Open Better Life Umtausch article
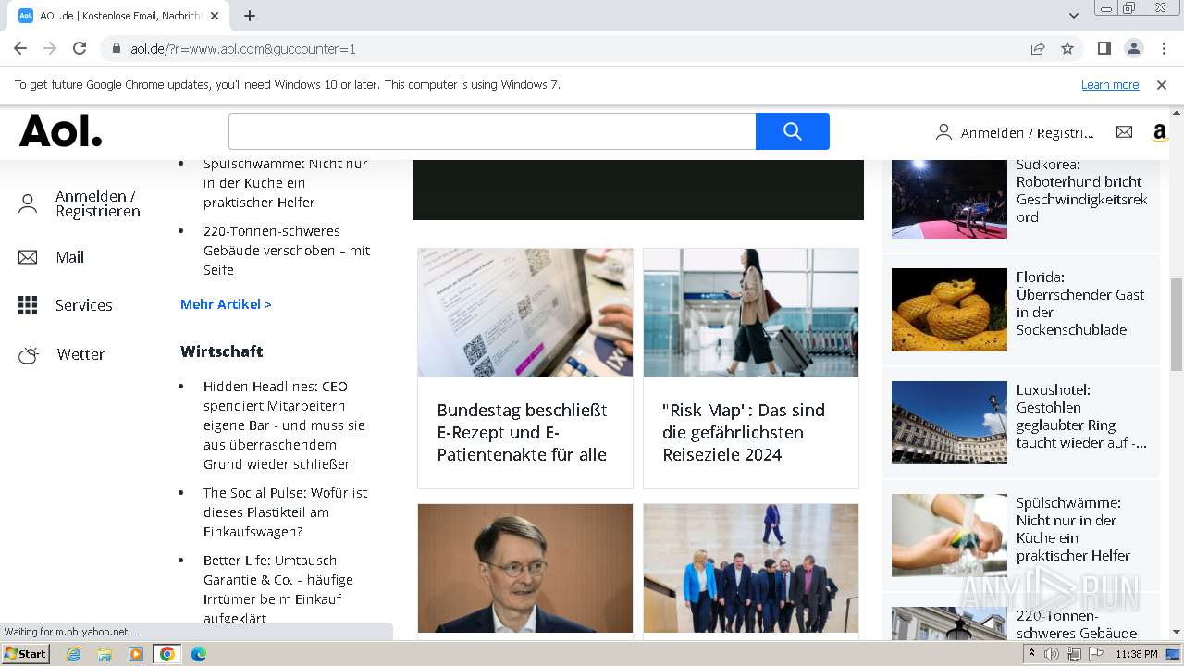Screen dimensions: 1184x666 click(278, 589)
